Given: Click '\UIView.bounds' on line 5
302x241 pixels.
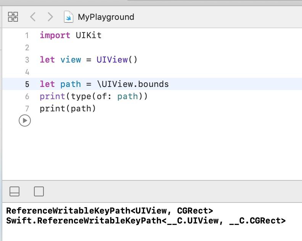Looking at the screenshot, I should pos(133,84).
